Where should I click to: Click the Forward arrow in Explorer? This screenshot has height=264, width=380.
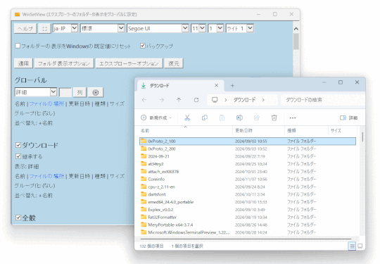[162, 100]
